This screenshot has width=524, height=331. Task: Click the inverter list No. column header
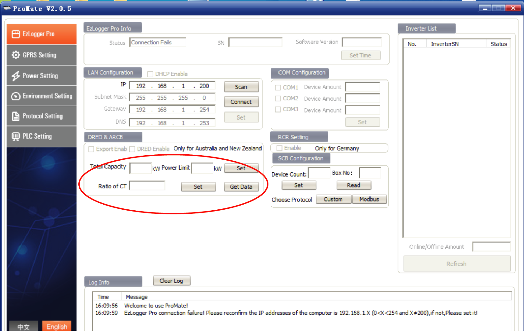[x=415, y=44]
